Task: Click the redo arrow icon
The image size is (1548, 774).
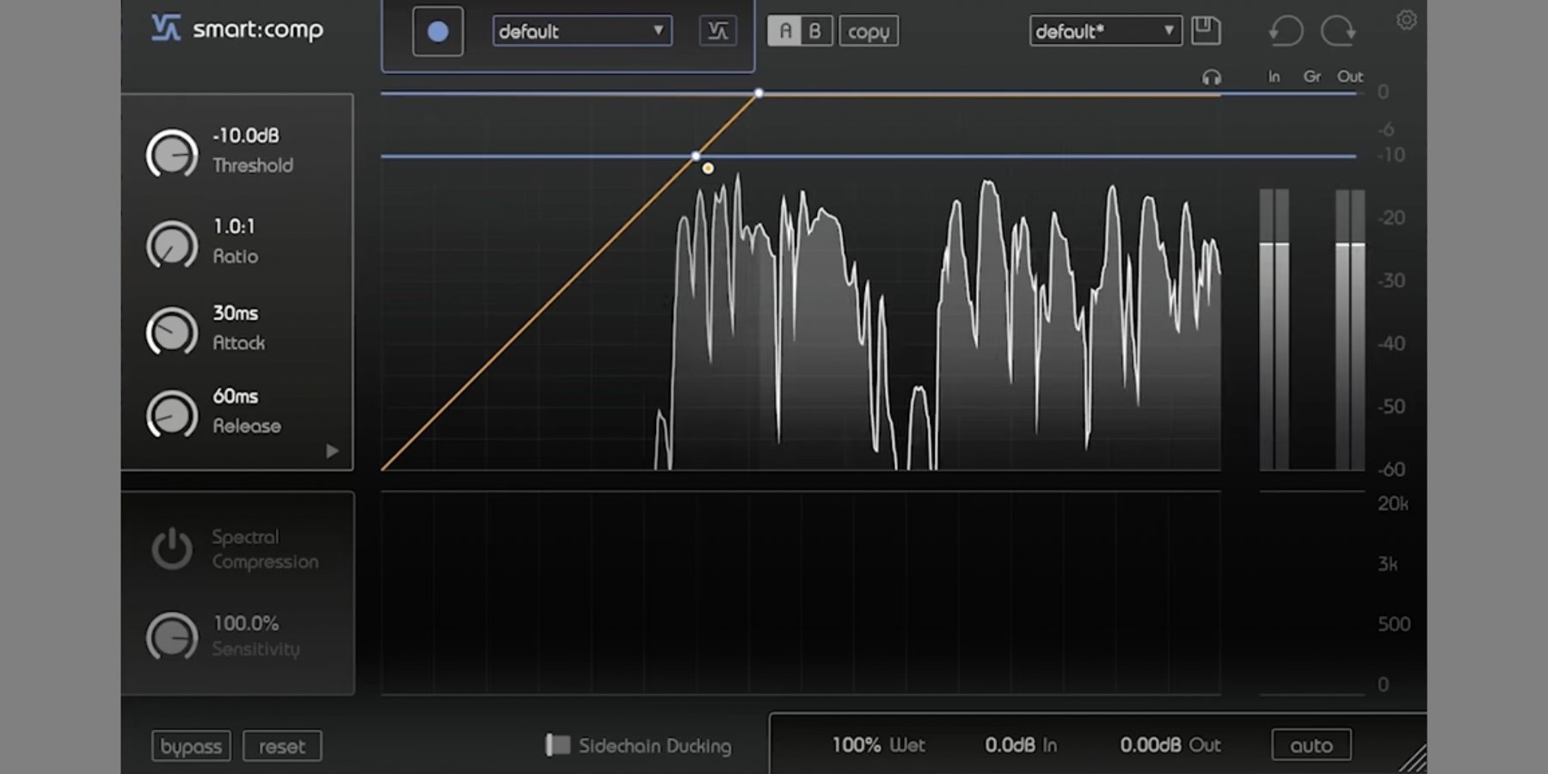Action: (1338, 32)
